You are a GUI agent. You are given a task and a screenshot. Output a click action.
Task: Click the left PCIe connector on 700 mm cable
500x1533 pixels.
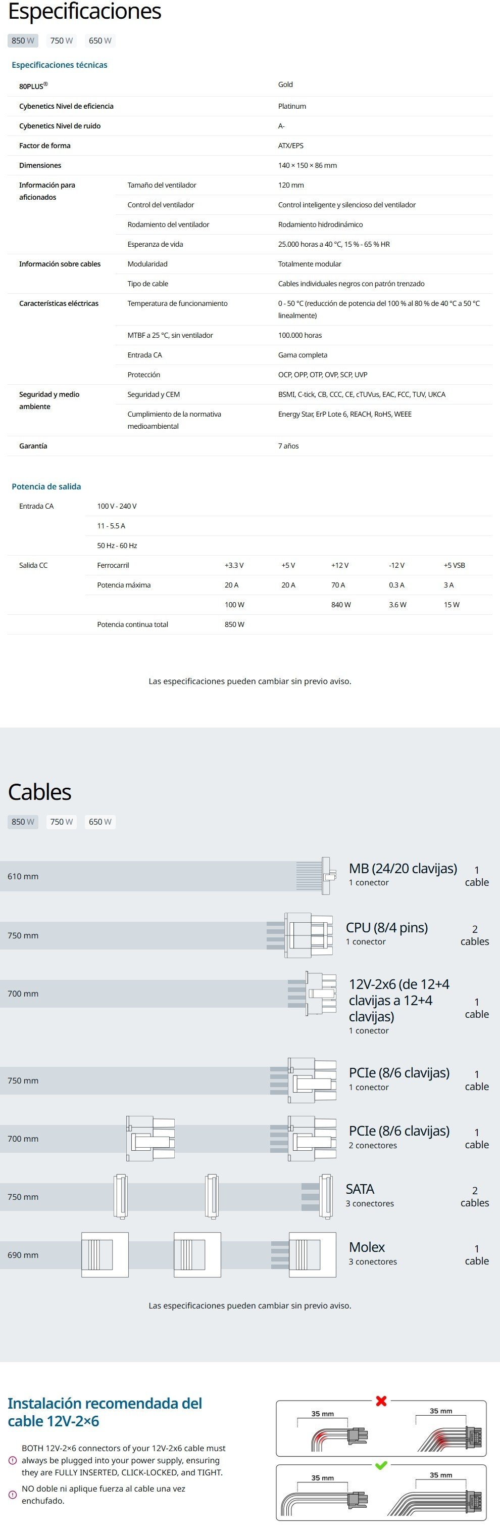pyautogui.click(x=151, y=1139)
